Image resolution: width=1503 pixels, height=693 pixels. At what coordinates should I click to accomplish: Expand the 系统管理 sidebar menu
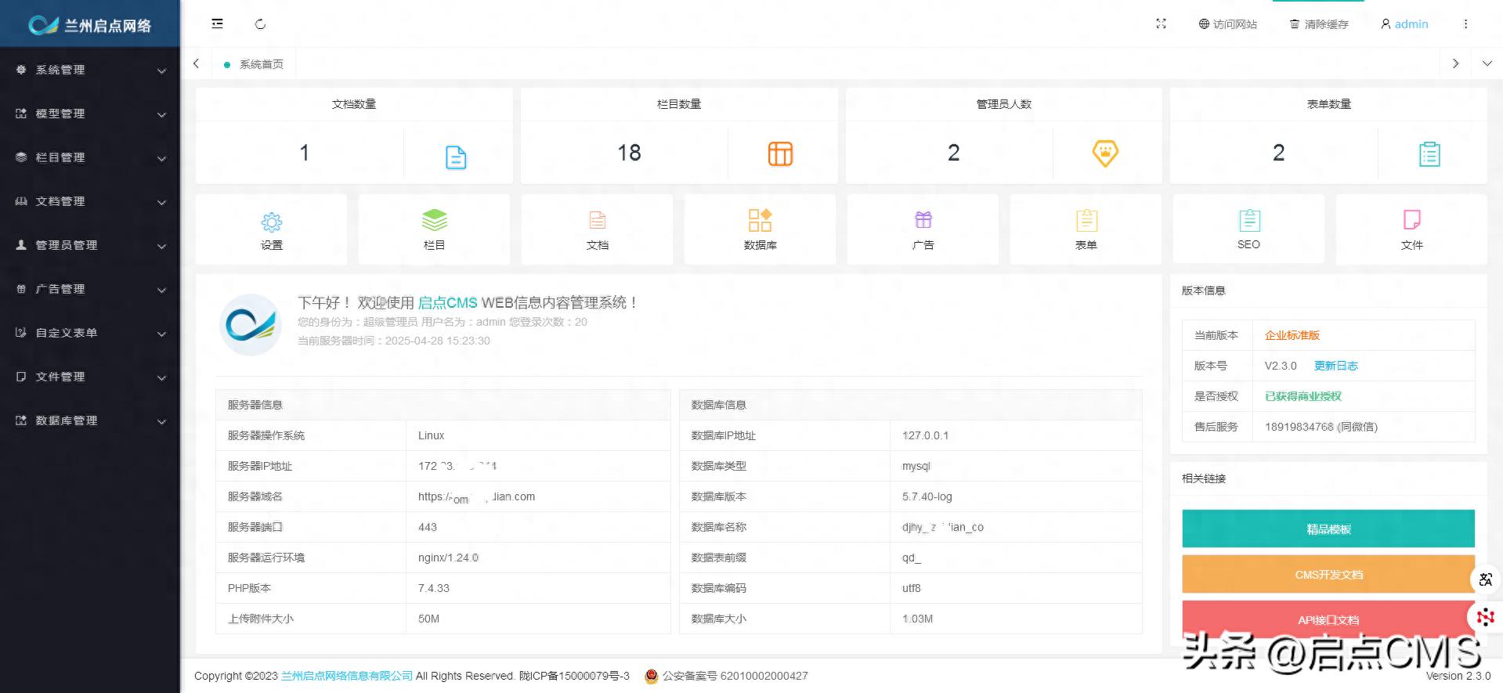click(90, 70)
